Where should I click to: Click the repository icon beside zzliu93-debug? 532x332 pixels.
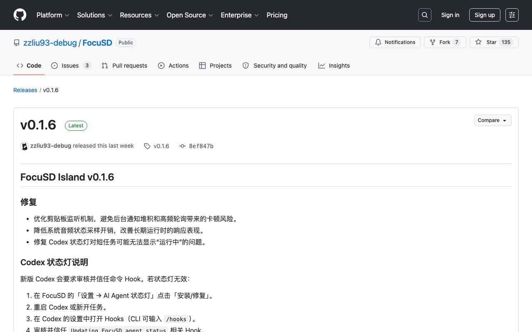point(17,43)
